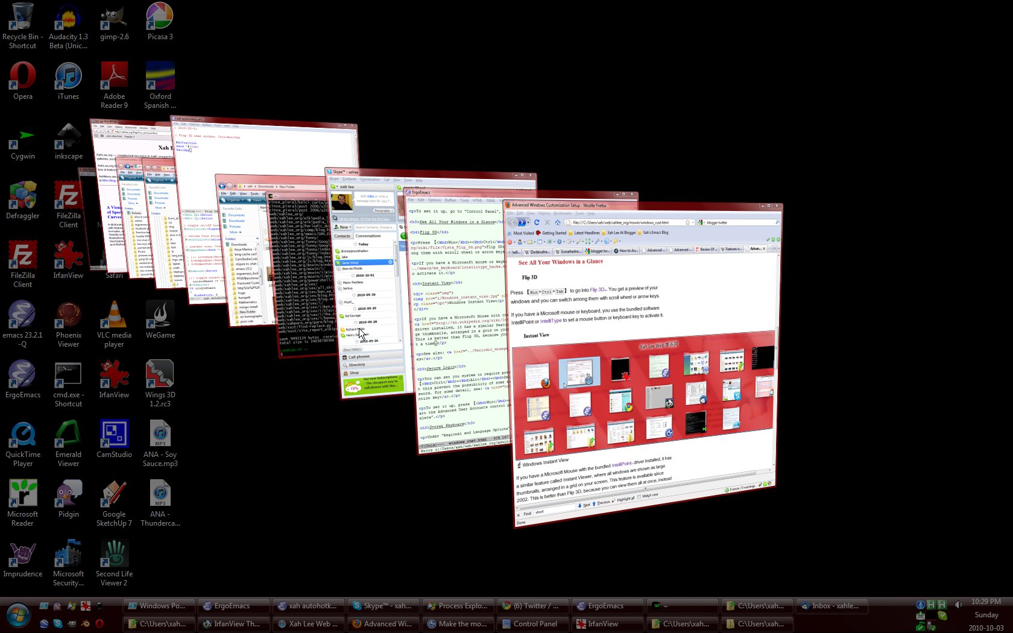Screen dimensions: 1013x633
Task: Switch to Skype taskbar button
Action: tap(382, 605)
